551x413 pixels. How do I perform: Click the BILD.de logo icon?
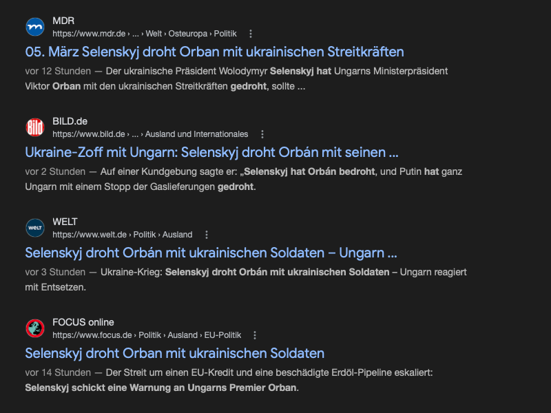34,127
